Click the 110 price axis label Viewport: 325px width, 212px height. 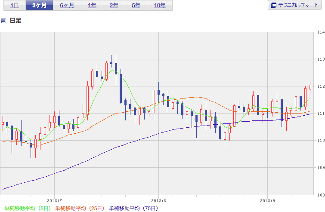pos(321,141)
